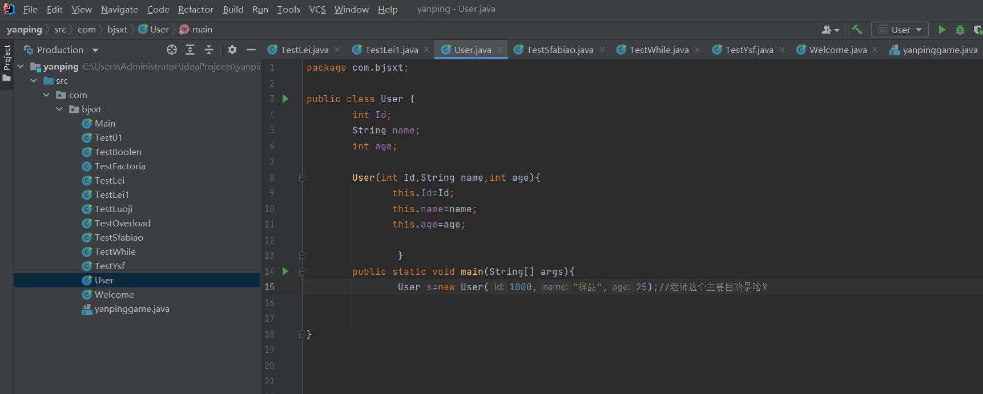Open the Code menu
This screenshot has height=394, width=983.
[x=158, y=9]
